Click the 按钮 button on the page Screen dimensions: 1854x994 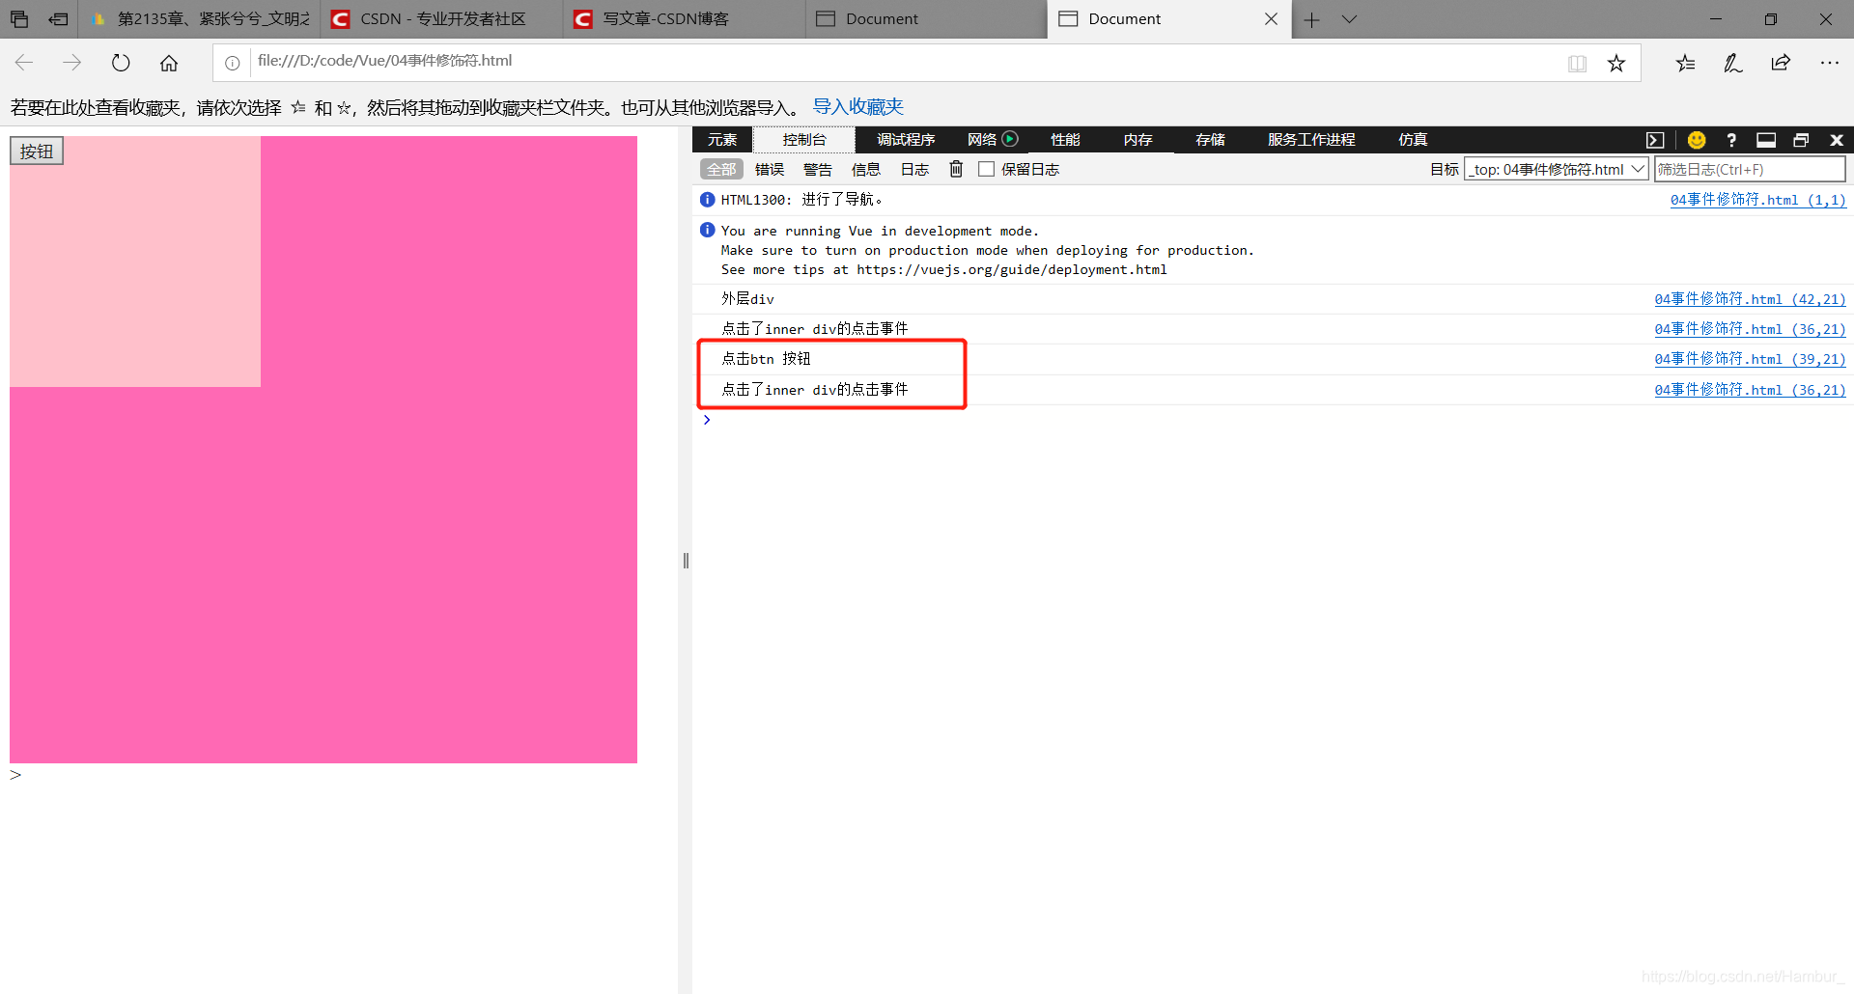click(37, 152)
